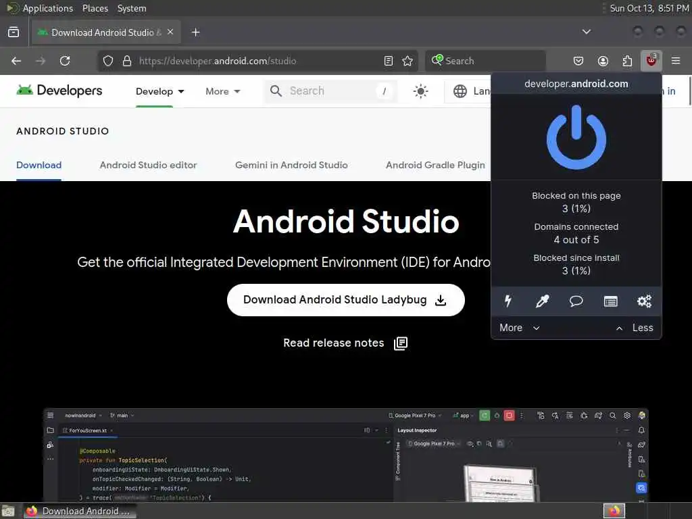Click the Developers site search field
Image resolution: width=692 pixels, height=519 pixels.
pyautogui.click(x=330, y=91)
